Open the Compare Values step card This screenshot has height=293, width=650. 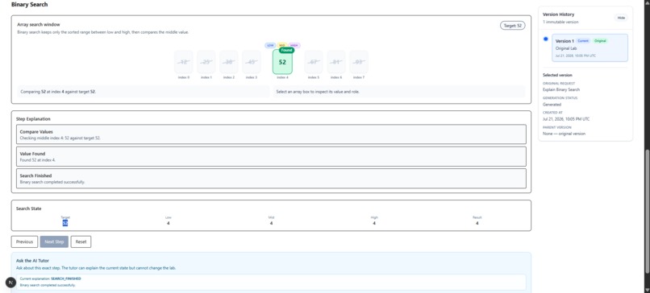click(271, 134)
